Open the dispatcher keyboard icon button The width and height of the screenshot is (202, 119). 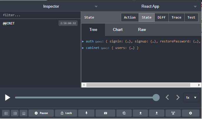click(x=105, y=113)
